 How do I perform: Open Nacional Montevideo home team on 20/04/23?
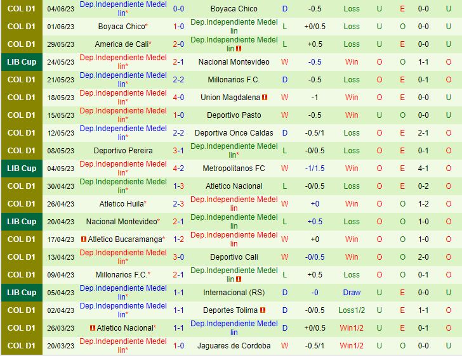[122, 222]
